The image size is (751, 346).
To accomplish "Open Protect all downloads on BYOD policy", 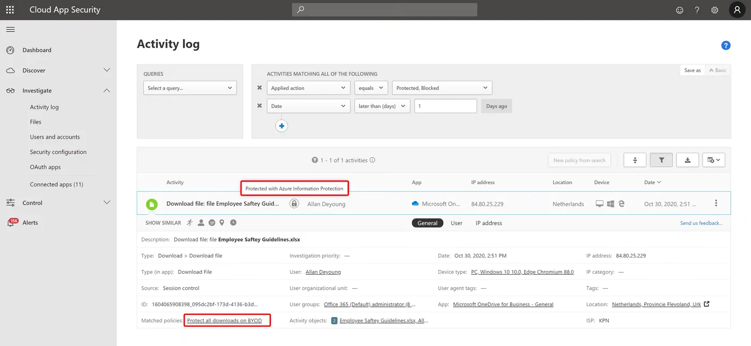I will pyautogui.click(x=224, y=320).
